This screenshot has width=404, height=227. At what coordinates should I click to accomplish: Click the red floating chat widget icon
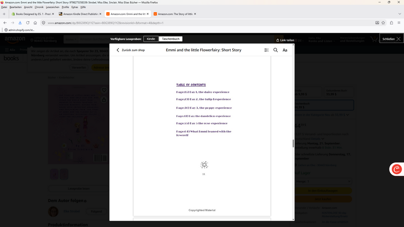(x=397, y=169)
